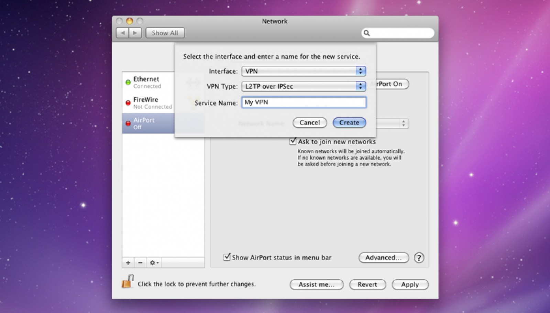The image size is (550, 313).
Task: Toggle Ask to join new networks checkbox
Action: click(x=293, y=141)
